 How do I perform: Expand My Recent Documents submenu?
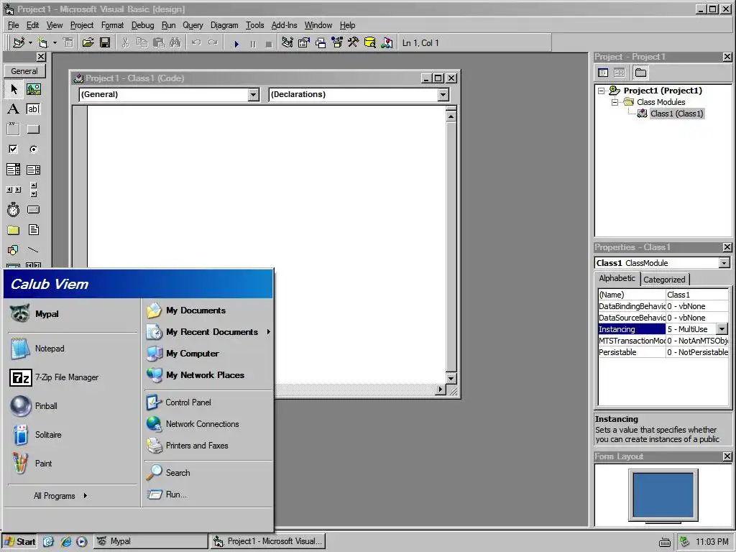coord(269,332)
